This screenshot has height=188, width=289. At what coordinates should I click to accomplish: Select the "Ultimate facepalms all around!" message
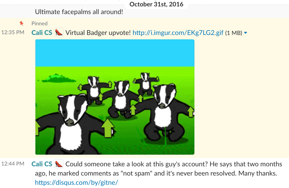79,12
